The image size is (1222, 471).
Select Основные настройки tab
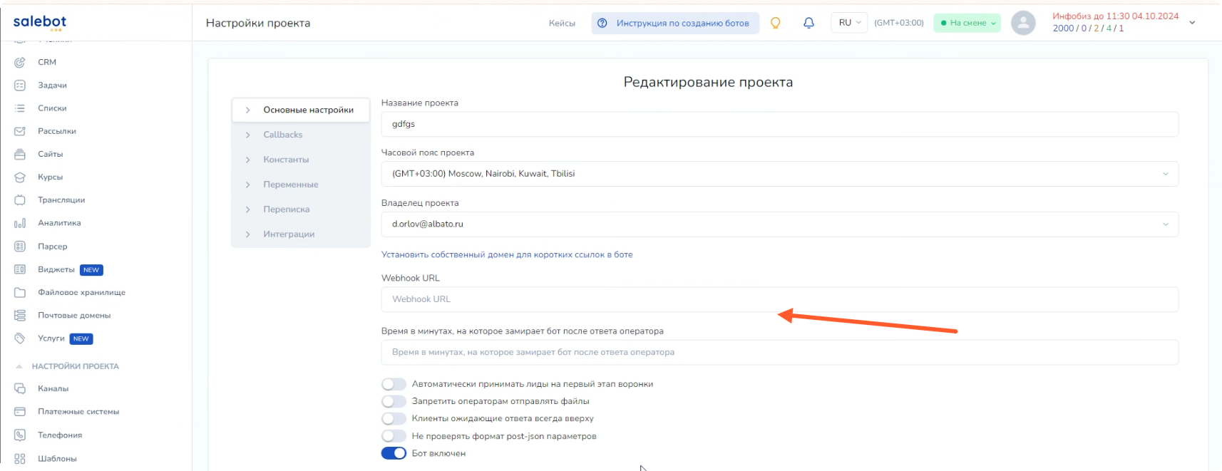(301, 110)
